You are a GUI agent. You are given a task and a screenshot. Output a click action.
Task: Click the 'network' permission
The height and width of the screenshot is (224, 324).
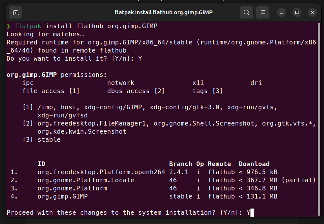tap(121, 83)
